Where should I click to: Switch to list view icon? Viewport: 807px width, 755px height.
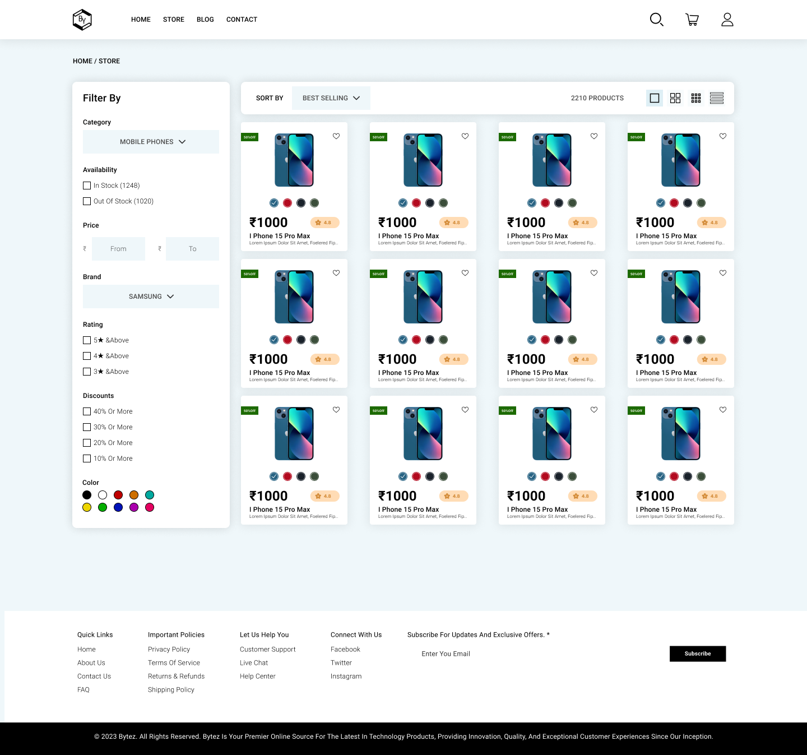(717, 98)
